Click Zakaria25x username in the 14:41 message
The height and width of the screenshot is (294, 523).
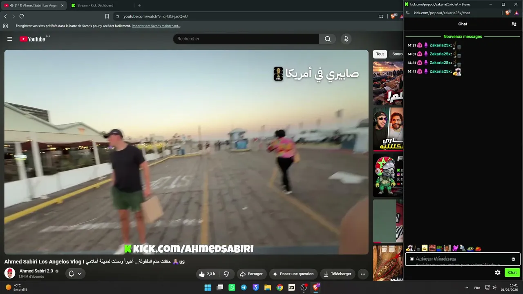click(440, 71)
